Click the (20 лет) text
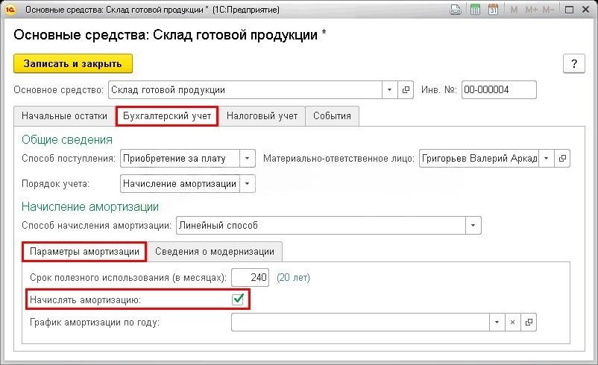The width and height of the screenshot is (598, 365). pos(293,277)
